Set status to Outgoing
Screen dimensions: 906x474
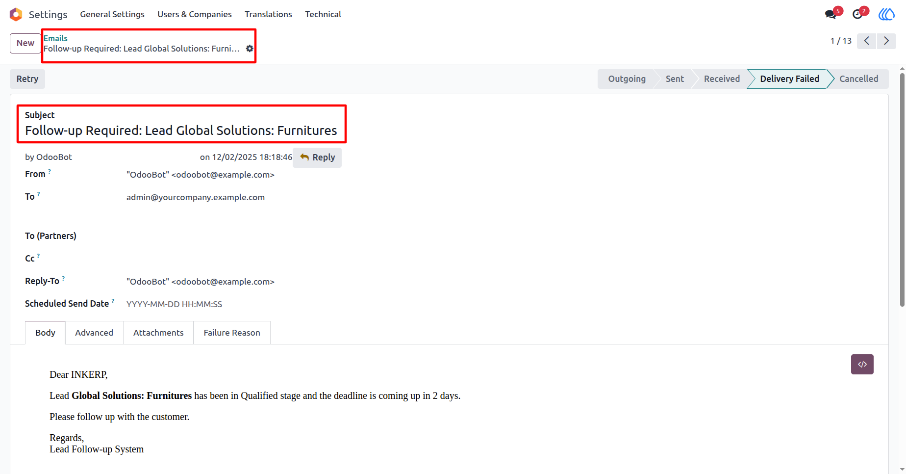point(627,79)
